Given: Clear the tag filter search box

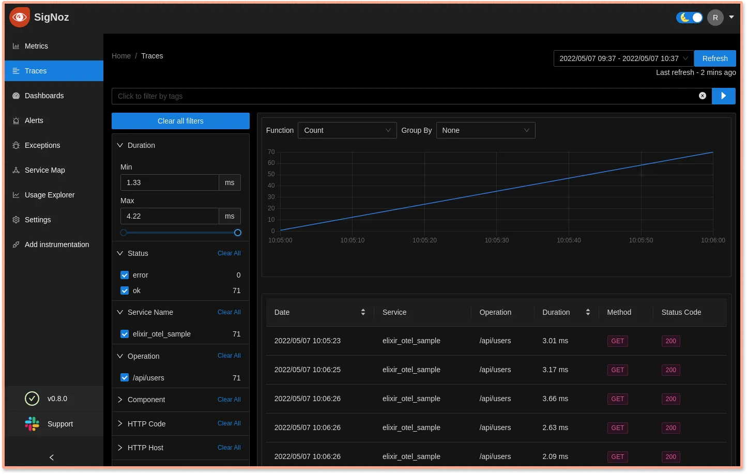Looking at the screenshot, I should [x=703, y=96].
